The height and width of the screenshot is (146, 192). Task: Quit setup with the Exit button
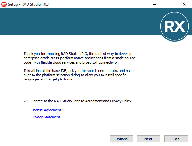[x=176, y=139]
